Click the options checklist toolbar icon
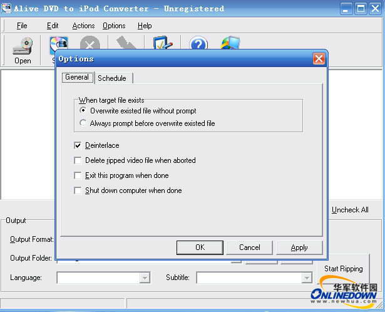385x312 pixels. [x=163, y=43]
